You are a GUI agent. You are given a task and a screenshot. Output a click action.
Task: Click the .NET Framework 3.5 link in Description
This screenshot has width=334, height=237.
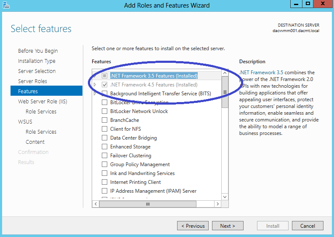[261, 73]
